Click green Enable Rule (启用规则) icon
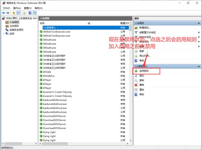 136,71
